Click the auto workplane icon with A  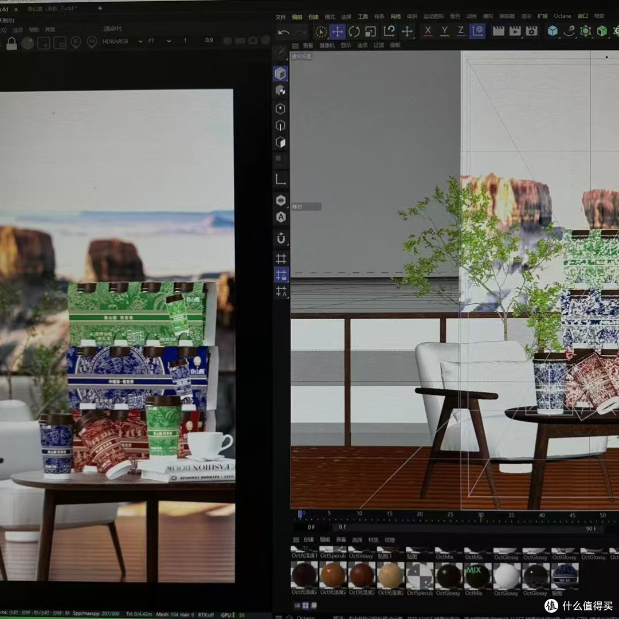click(x=281, y=291)
